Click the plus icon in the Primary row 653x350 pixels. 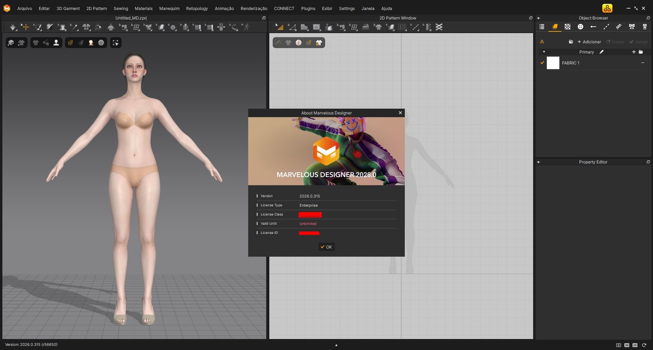tap(634, 52)
